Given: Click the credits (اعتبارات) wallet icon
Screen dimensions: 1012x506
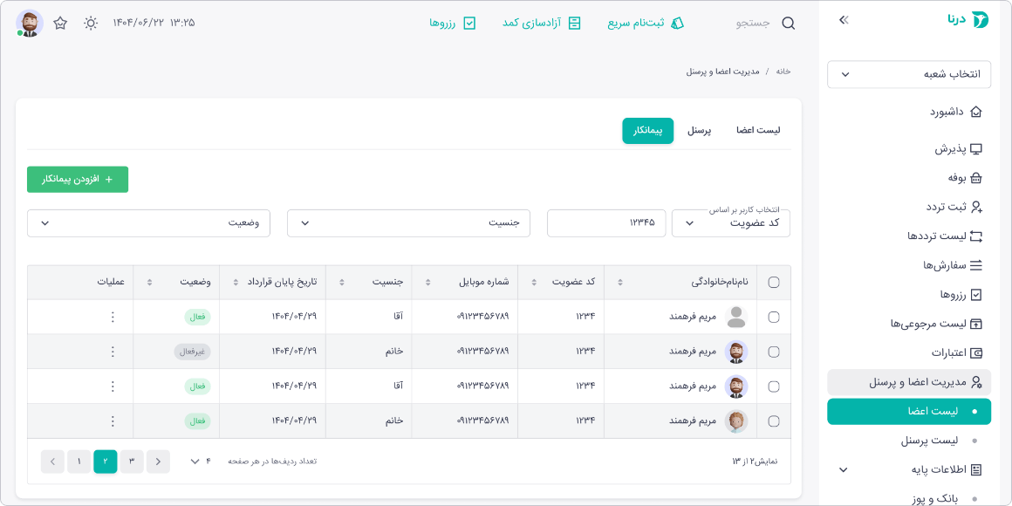Looking at the screenshot, I should (x=976, y=353).
